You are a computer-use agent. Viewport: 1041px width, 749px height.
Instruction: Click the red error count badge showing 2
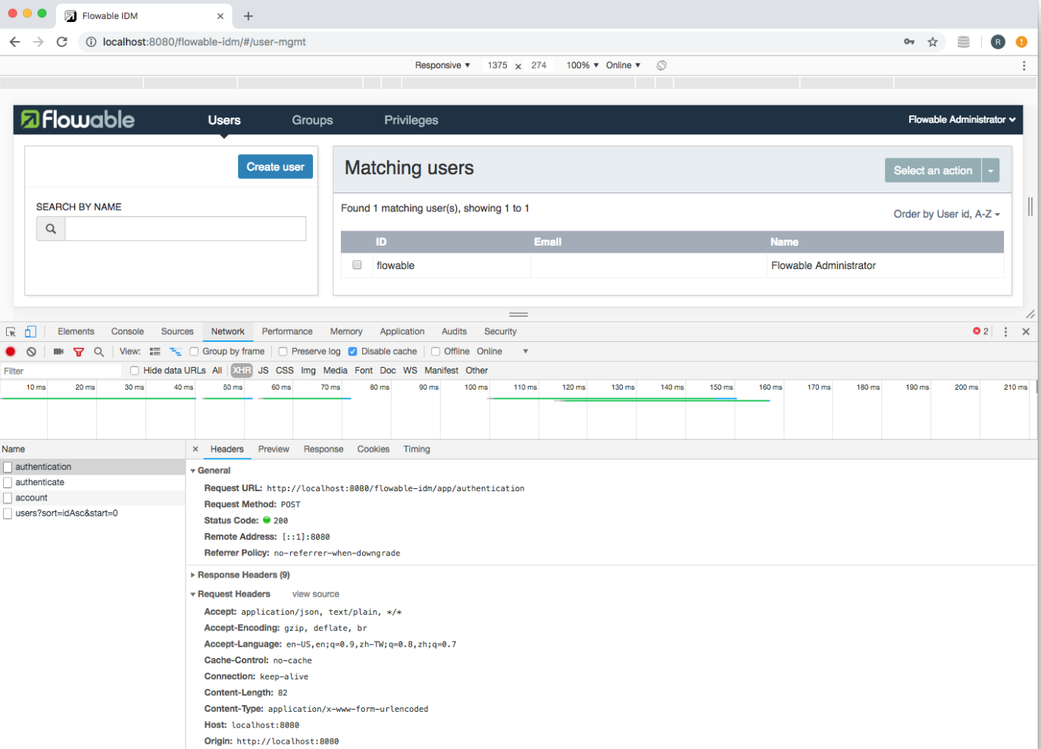[x=977, y=331]
